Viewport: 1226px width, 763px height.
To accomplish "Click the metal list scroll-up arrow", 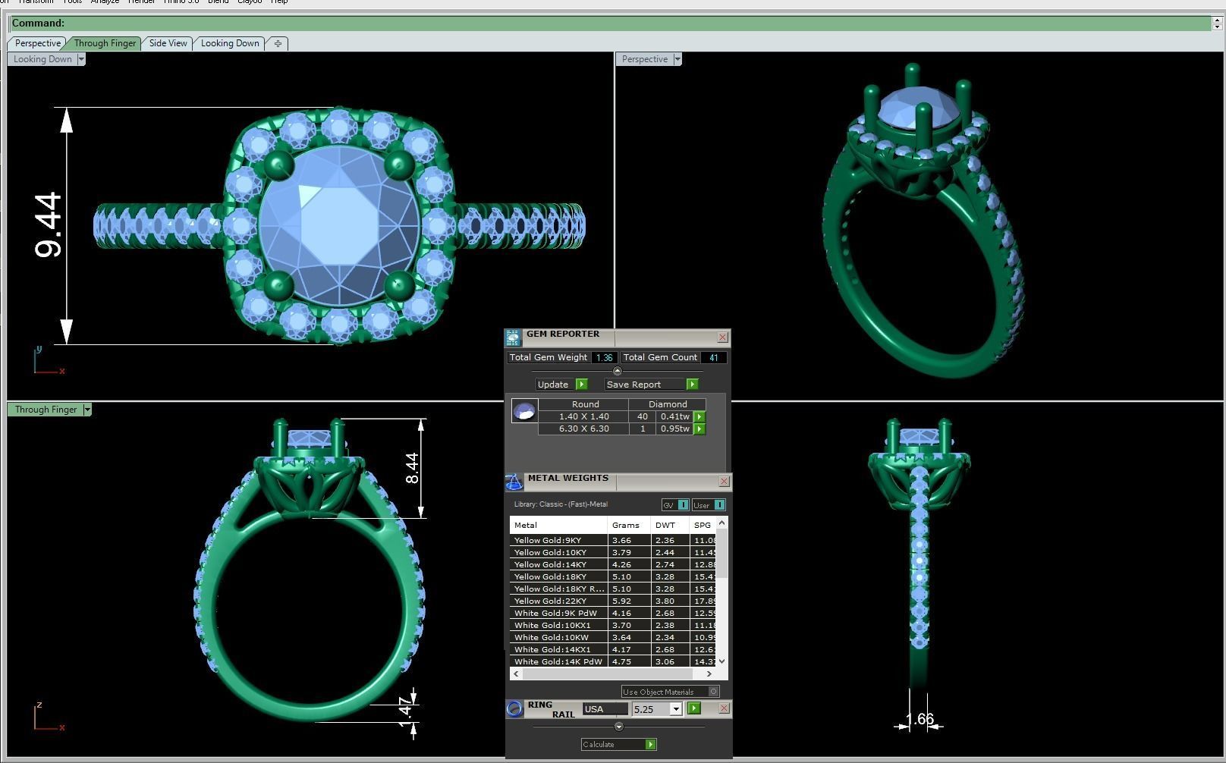I will [x=722, y=523].
